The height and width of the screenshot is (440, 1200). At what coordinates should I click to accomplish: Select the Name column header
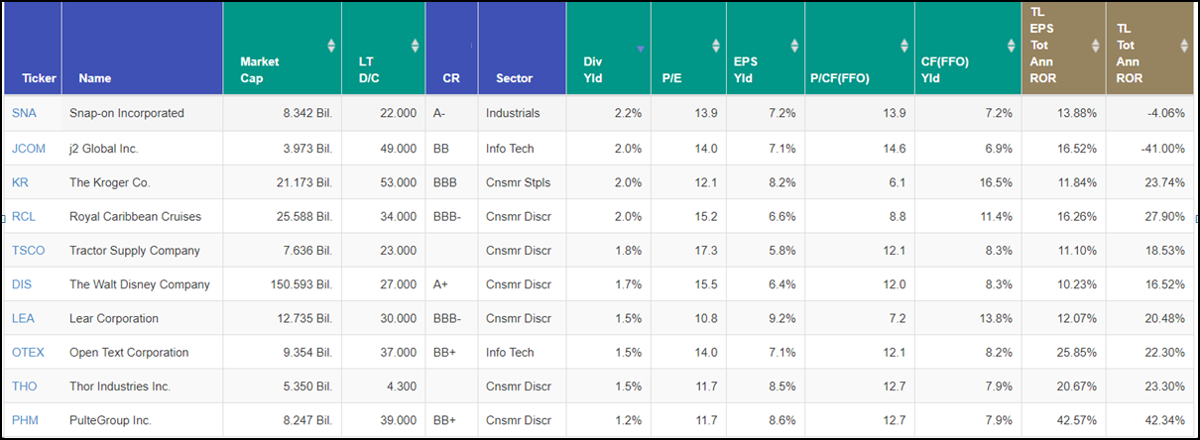point(95,78)
